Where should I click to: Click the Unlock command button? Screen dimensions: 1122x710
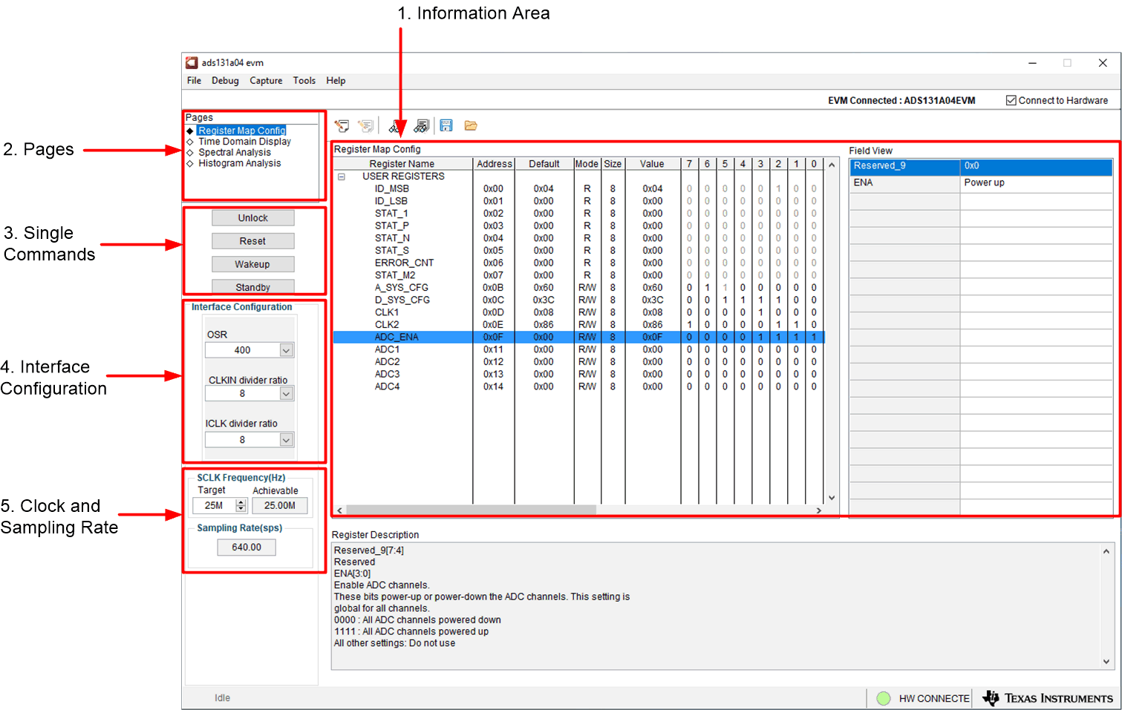pyautogui.click(x=252, y=218)
